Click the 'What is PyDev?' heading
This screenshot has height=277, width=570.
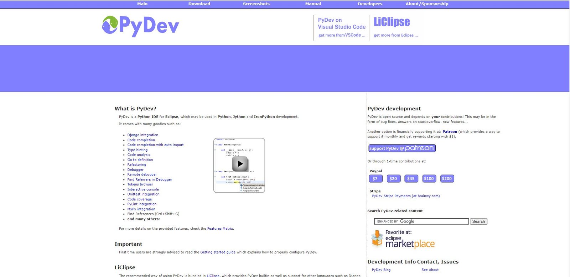(x=135, y=109)
